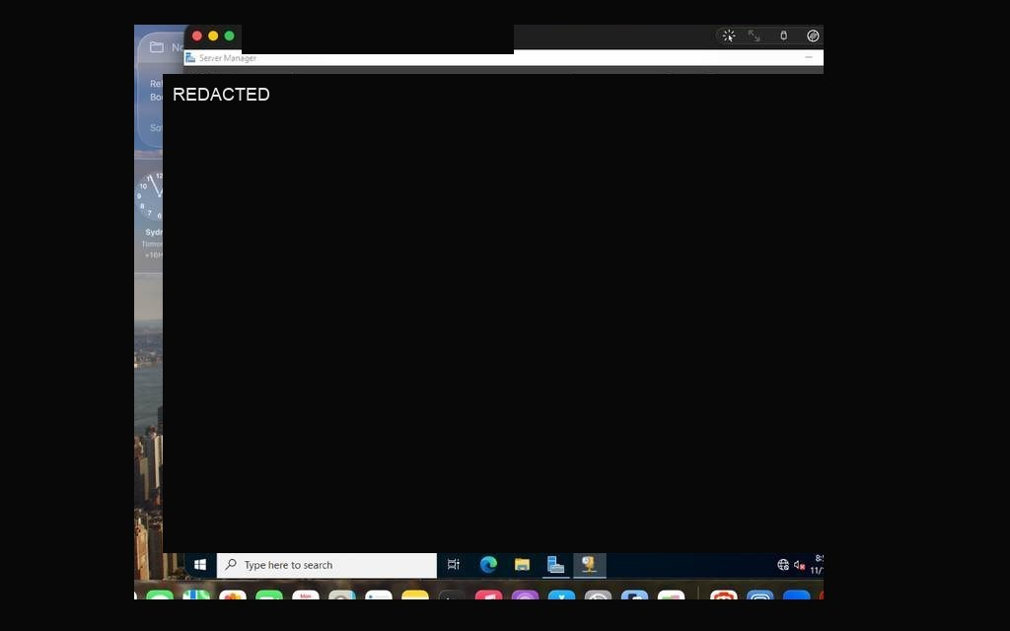1010x631 pixels.
Task: Click the round icon at toolbar's right end
Action: click(x=813, y=35)
